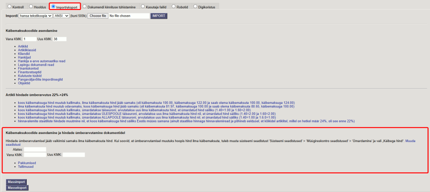This screenshot has height=192, width=430.
Task: Click the Uus KMK field containing 38
Action: pos(60,39)
